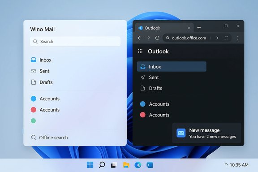
Task: Go back in the browser
Action: pyautogui.click(x=139, y=38)
